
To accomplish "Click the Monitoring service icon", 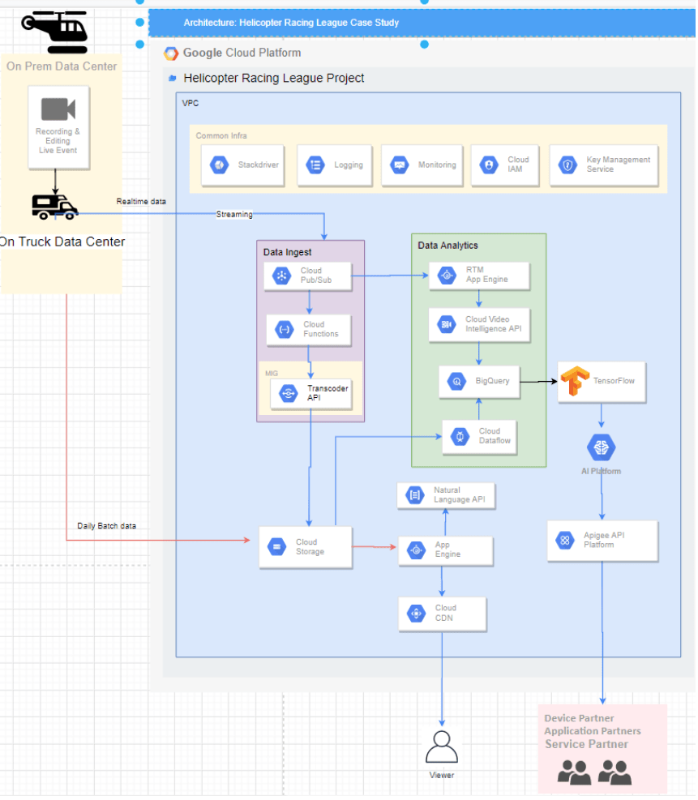I will pyautogui.click(x=400, y=165).
